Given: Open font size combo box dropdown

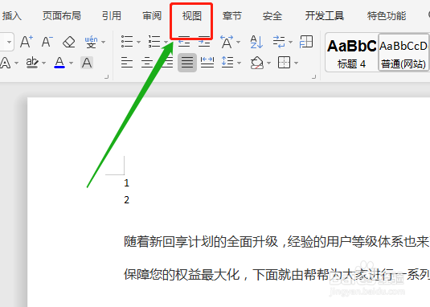Looking at the screenshot, I should (9, 42).
